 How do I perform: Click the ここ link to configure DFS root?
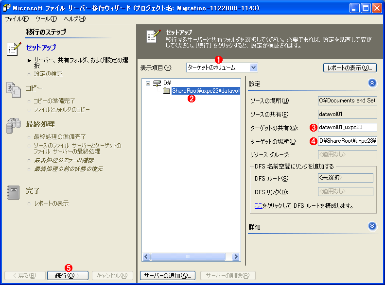258,206
